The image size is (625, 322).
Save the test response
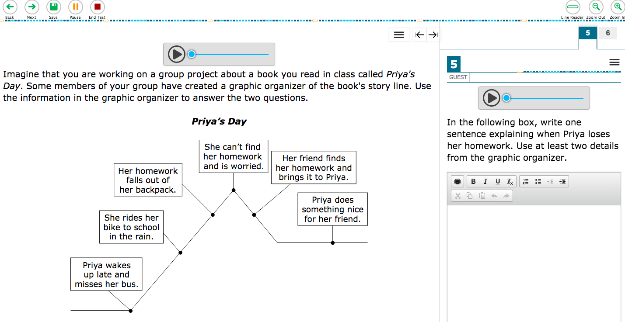tap(53, 7)
